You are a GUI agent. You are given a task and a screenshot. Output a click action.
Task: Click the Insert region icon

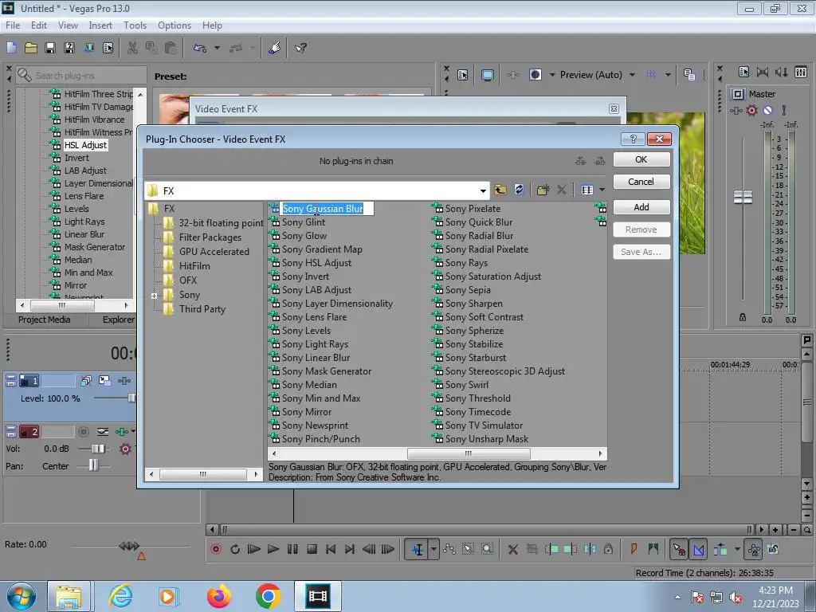pyautogui.click(x=653, y=549)
